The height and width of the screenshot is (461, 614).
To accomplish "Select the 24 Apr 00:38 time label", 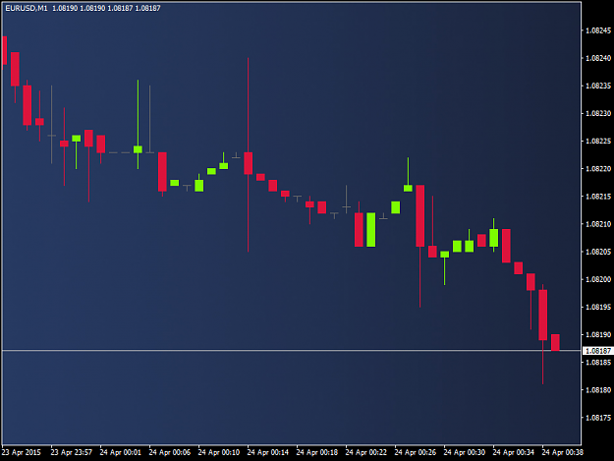I will (562, 452).
